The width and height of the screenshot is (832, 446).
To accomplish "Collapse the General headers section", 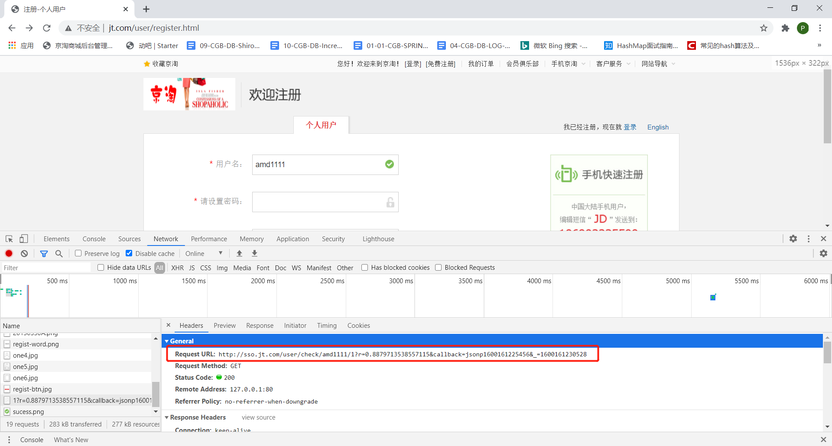I will coord(167,341).
